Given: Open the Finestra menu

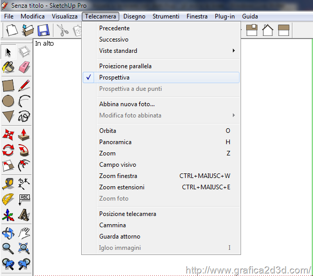Looking at the screenshot, I should [x=197, y=16].
